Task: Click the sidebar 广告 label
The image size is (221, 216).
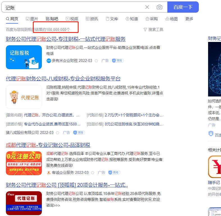Action: (212, 125)
